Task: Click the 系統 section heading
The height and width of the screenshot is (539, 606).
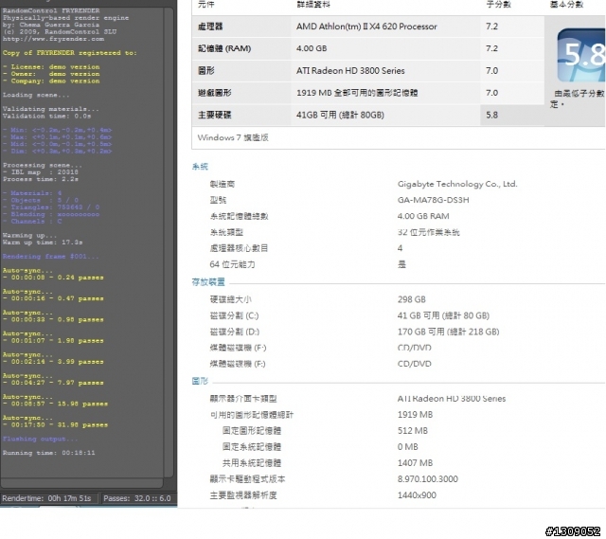Action: 200,167
